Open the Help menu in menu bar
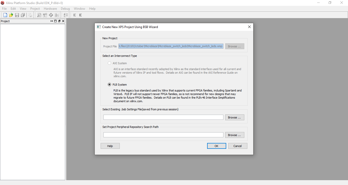The image size is (348, 185). click(92, 9)
